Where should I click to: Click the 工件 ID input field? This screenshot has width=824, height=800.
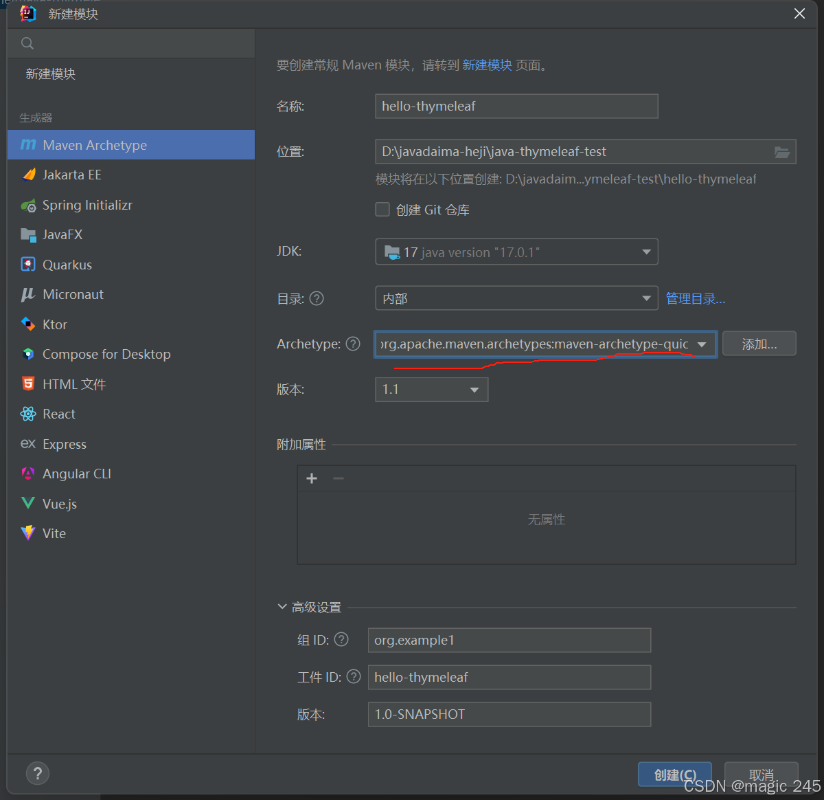click(x=510, y=677)
